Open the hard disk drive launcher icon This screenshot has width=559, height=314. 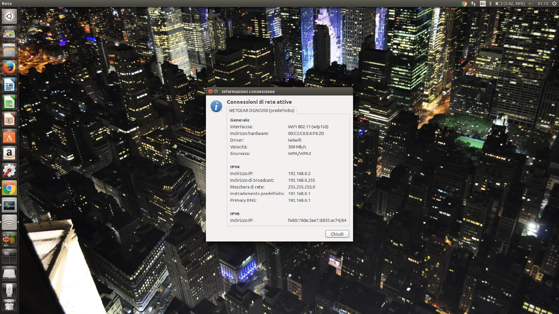pyautogui.click(x=9, y=274)
